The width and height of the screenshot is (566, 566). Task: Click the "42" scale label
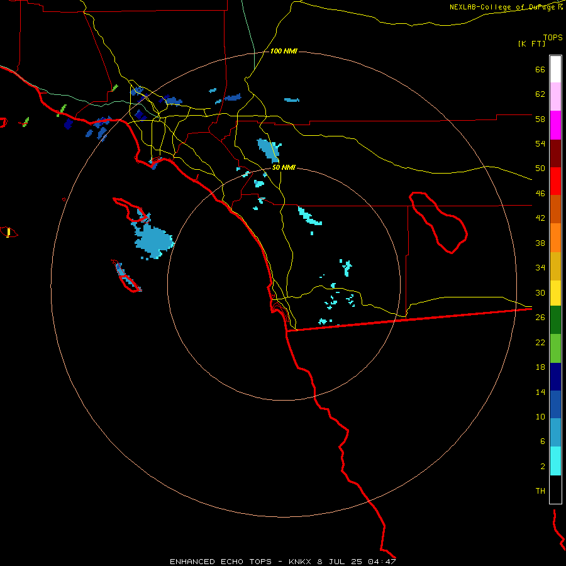pyautogui.click(x=540, y=218)
